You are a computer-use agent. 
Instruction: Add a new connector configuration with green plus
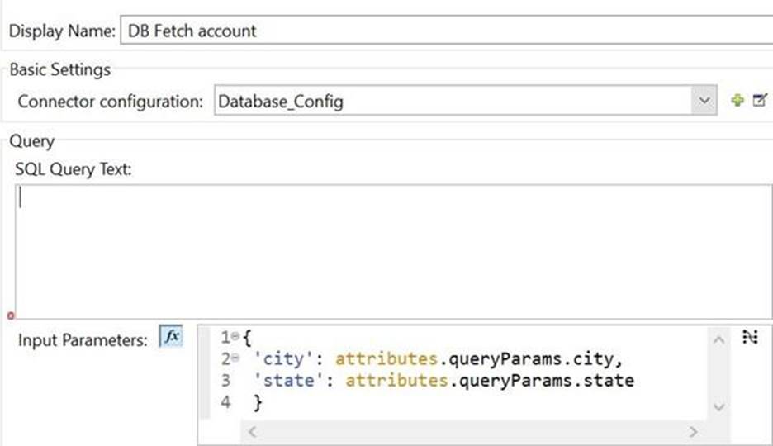[x=737, y=101]
